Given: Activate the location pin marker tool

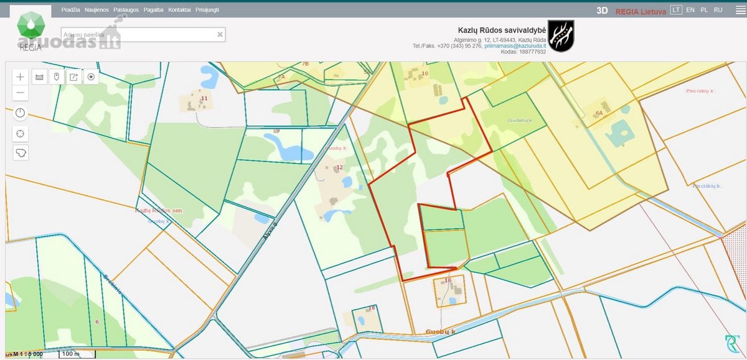Looking at the screenshot, I should [56, 77].
